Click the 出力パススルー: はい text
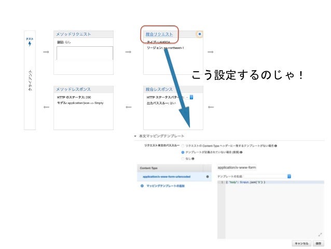 point(161,103)
